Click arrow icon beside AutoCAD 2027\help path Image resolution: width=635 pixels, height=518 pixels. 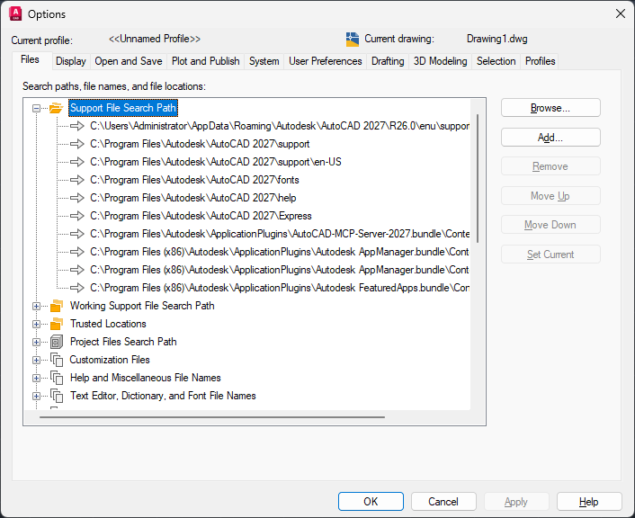77,198
